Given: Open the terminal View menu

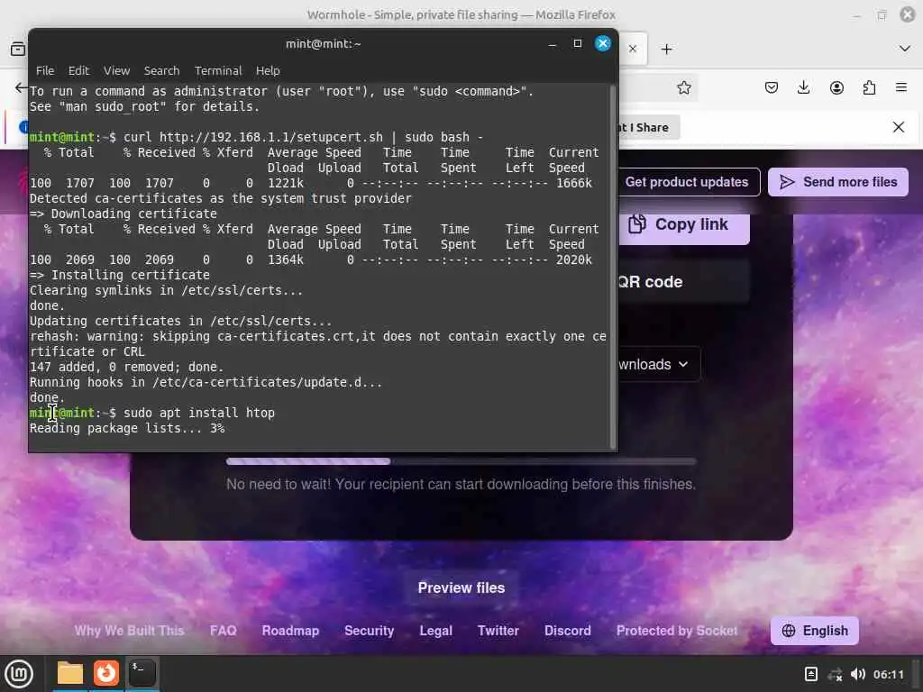Looking at the screenshot, I should pos(116,70).
